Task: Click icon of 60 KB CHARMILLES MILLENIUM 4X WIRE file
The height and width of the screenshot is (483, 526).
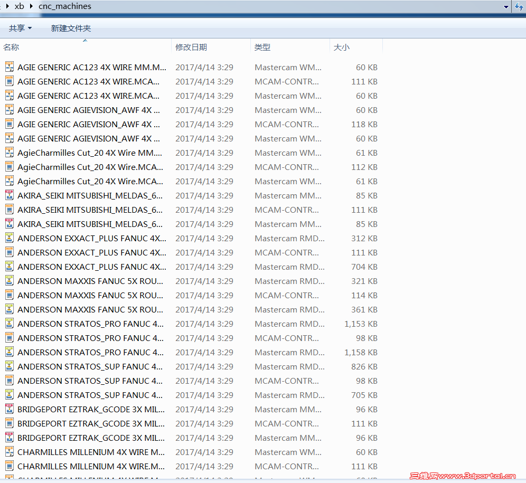Action: click(10, 452)
